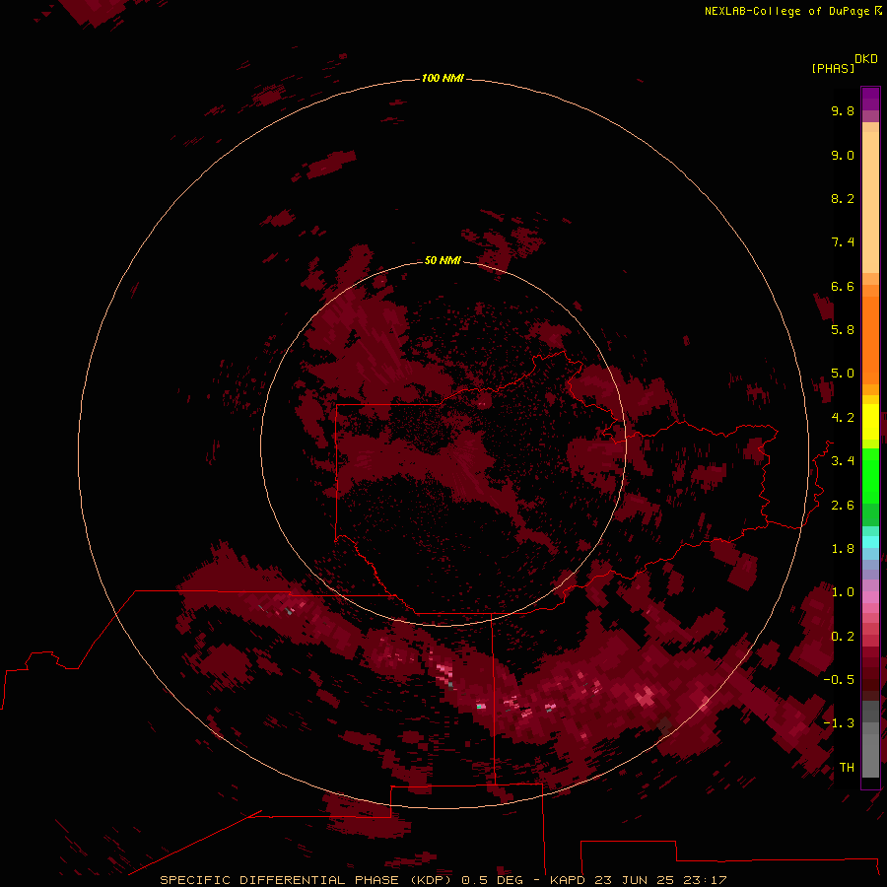Screen dimensions: 887x887
Task: Click the 1.8 value on the color scale
Action: coord(843,549)
